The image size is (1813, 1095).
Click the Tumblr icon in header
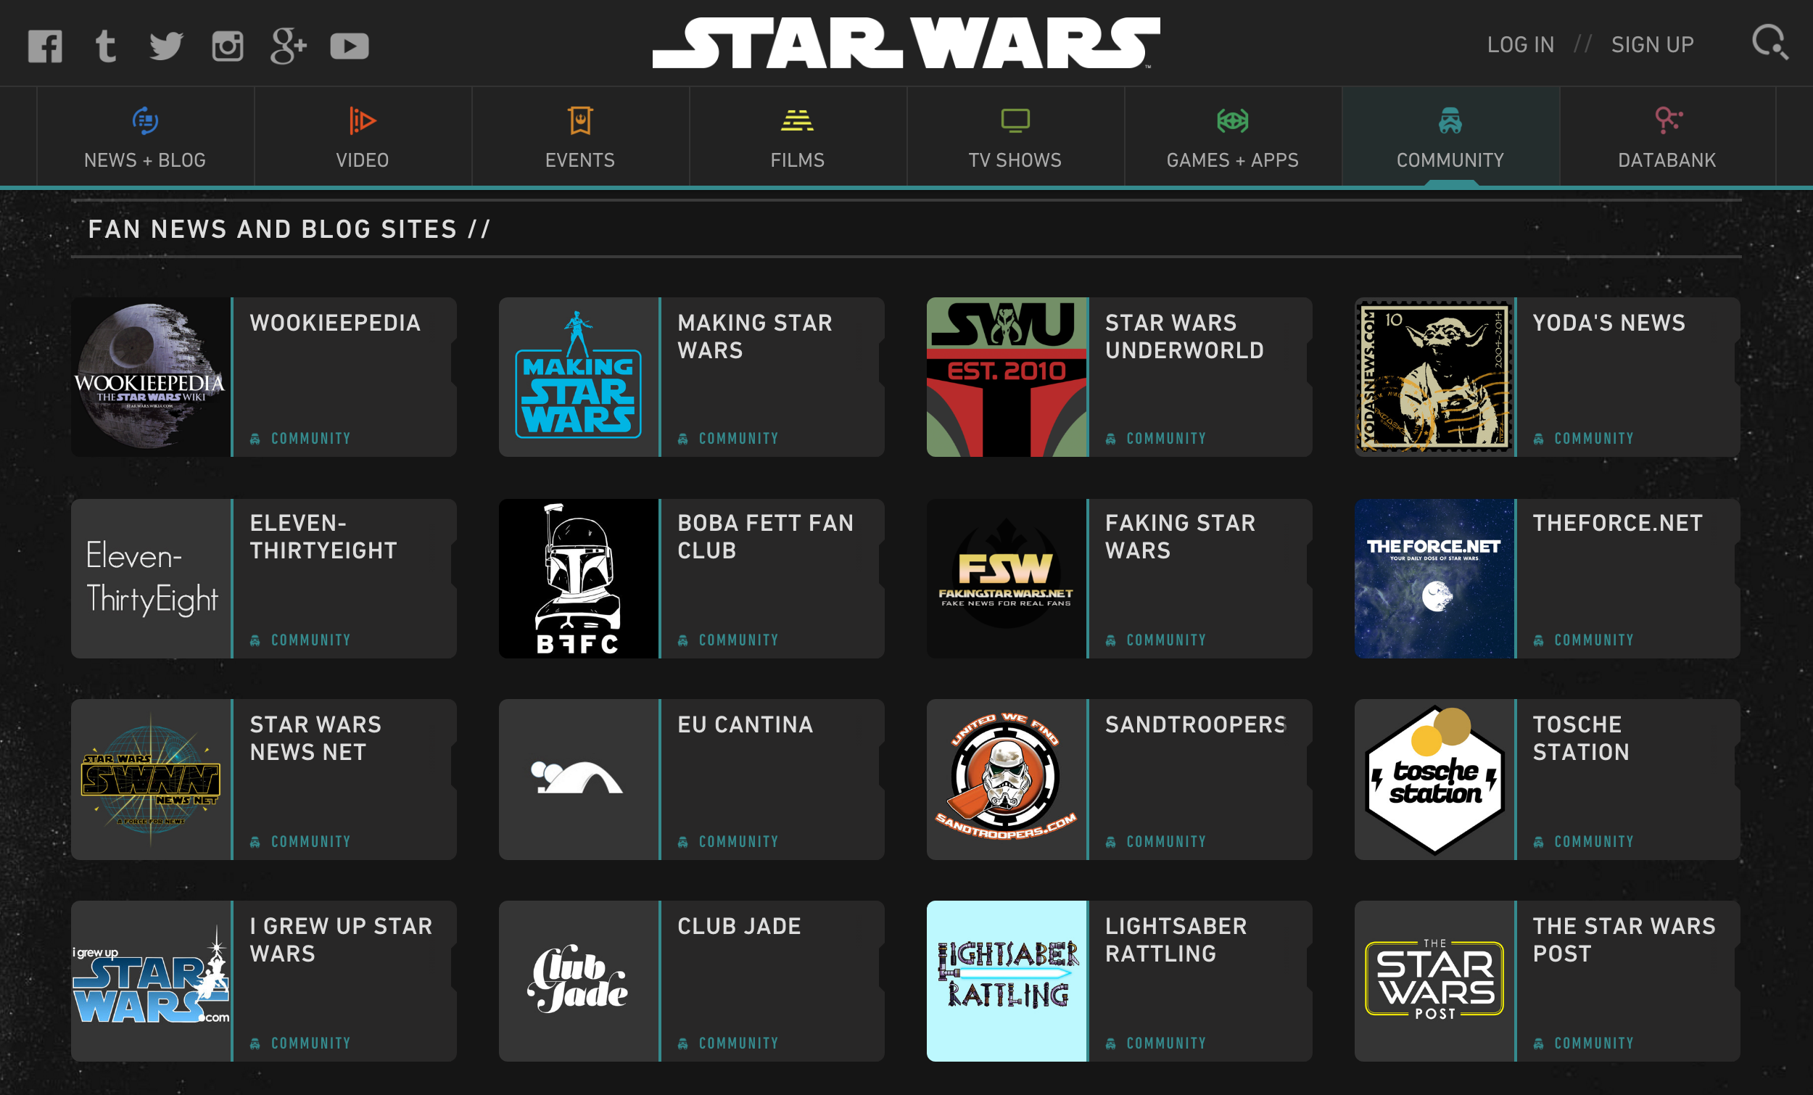(x=106, y=46)
